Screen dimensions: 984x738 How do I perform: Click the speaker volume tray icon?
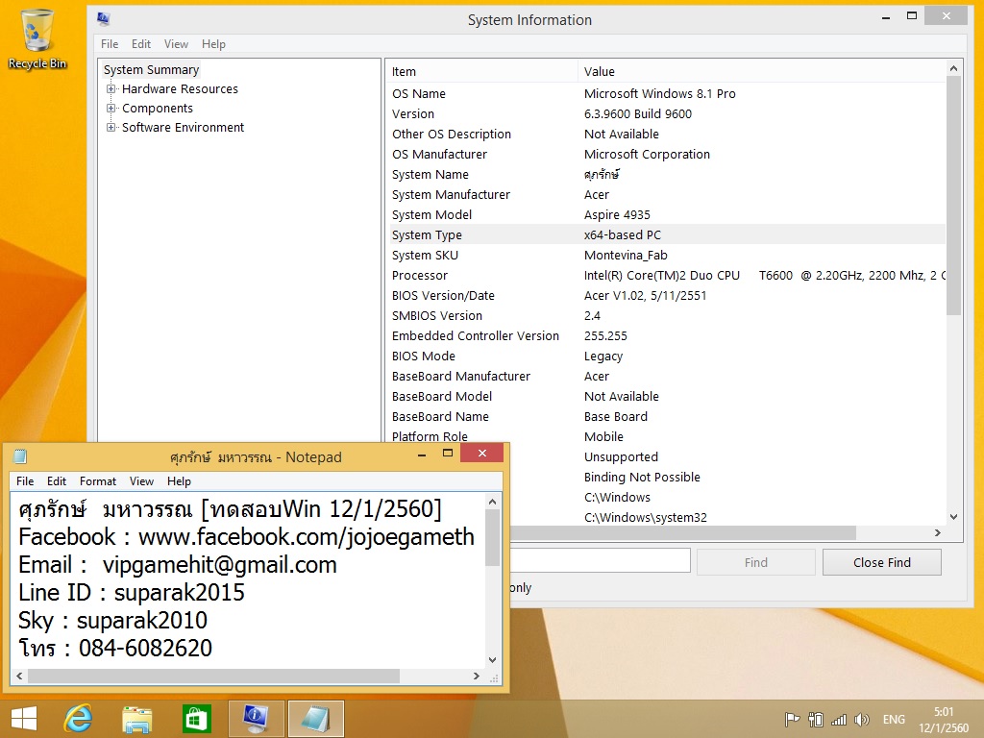click(862, 720)
